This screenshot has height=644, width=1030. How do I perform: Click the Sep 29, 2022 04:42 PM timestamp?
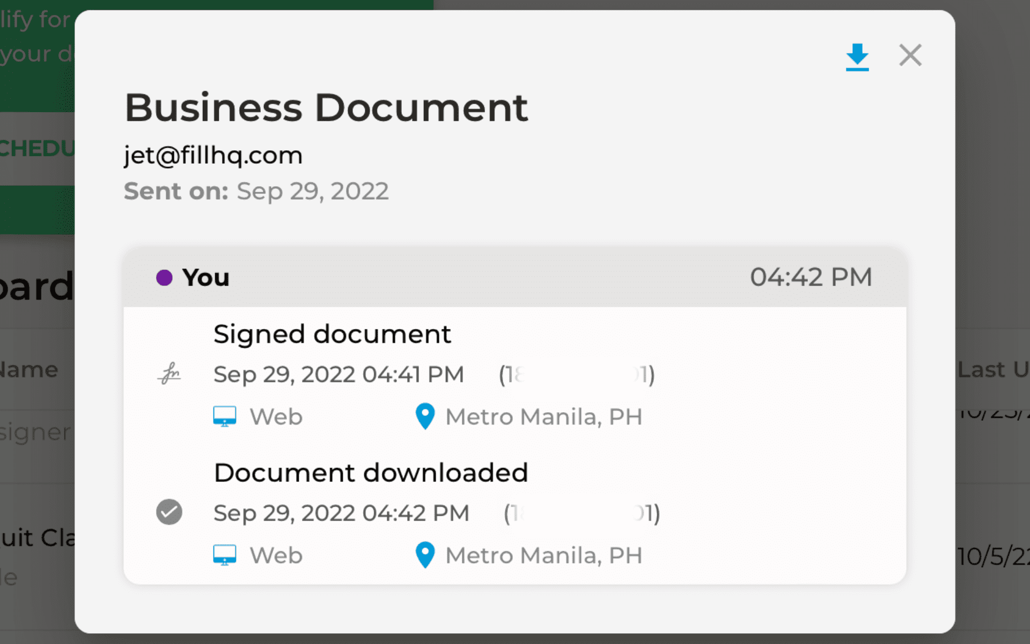(341, 513)
